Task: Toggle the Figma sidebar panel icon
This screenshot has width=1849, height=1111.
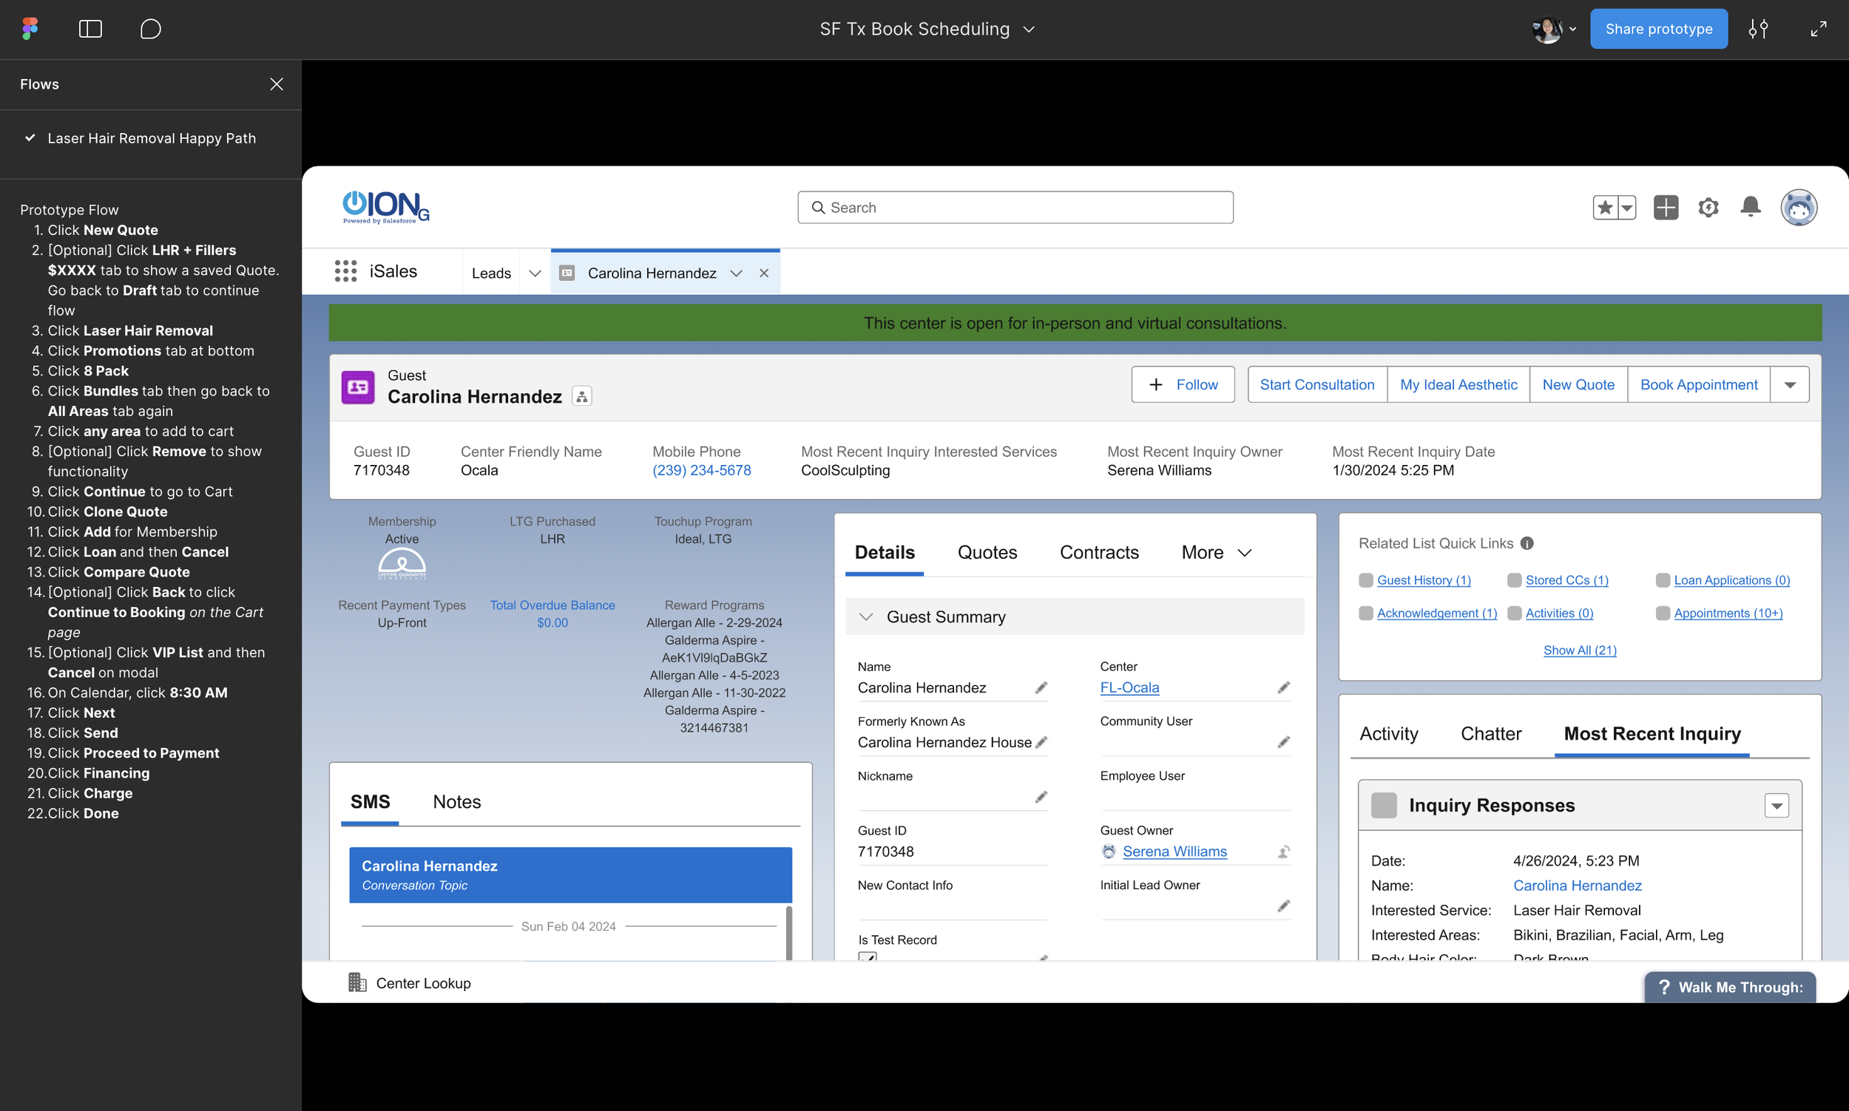Action: coord(90,29)
